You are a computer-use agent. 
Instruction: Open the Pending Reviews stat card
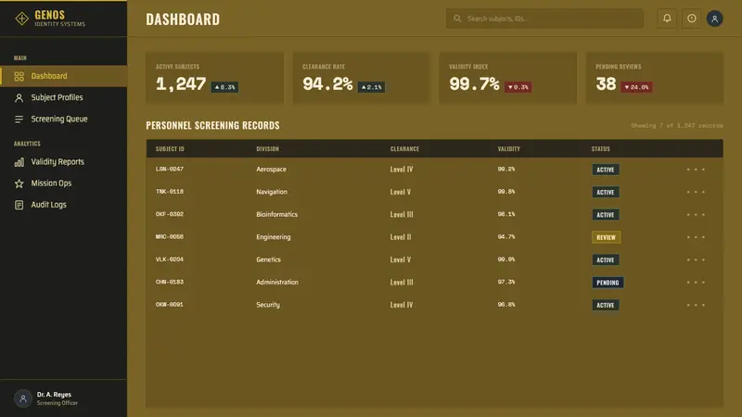[655, 78]
